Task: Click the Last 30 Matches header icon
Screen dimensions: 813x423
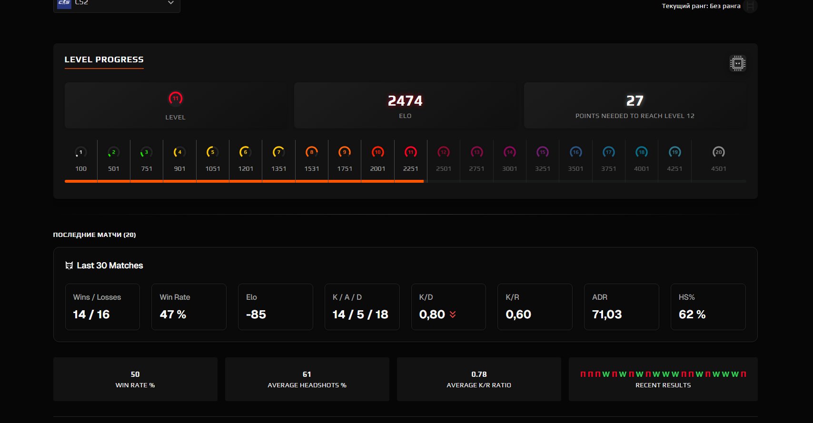Action: 69,266
